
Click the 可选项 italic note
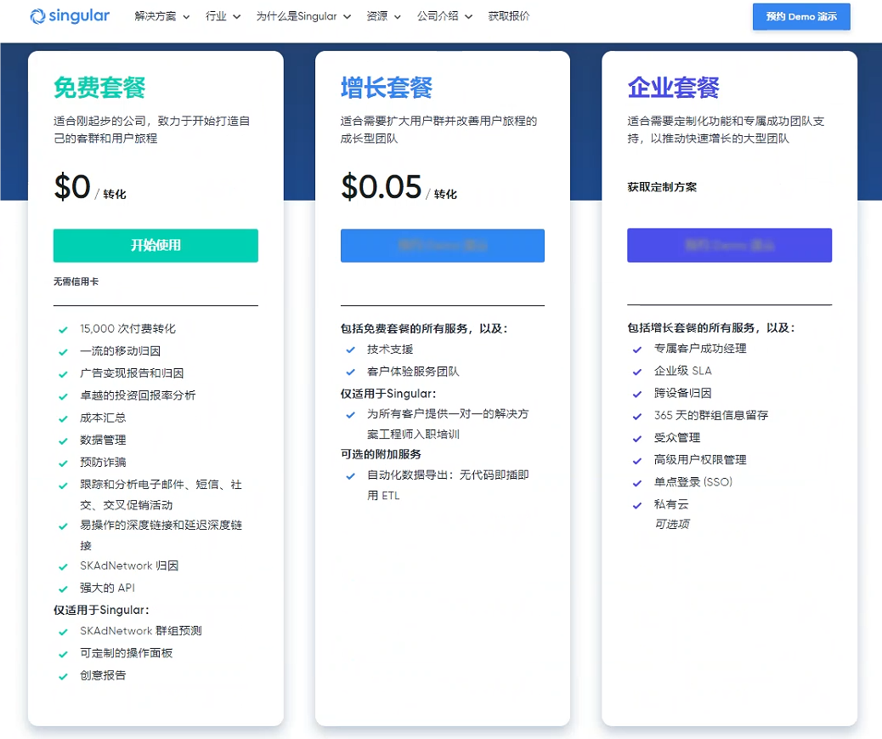click(x=671, y=524)
